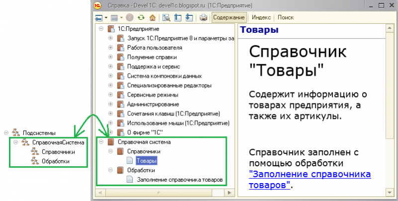This screenshot has height=201, width=398.
Task: Select the Система компоновки данных topic
Action: coord(164,76)
